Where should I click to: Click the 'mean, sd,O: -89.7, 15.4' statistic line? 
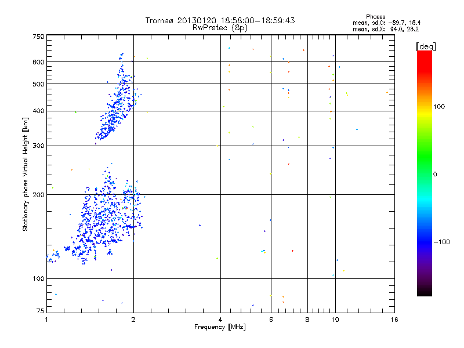tap(386, 23)
